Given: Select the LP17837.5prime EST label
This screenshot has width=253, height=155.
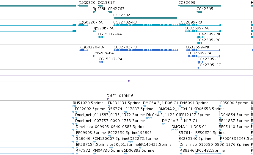Looking at the screenshot, I should coord(138,109).
